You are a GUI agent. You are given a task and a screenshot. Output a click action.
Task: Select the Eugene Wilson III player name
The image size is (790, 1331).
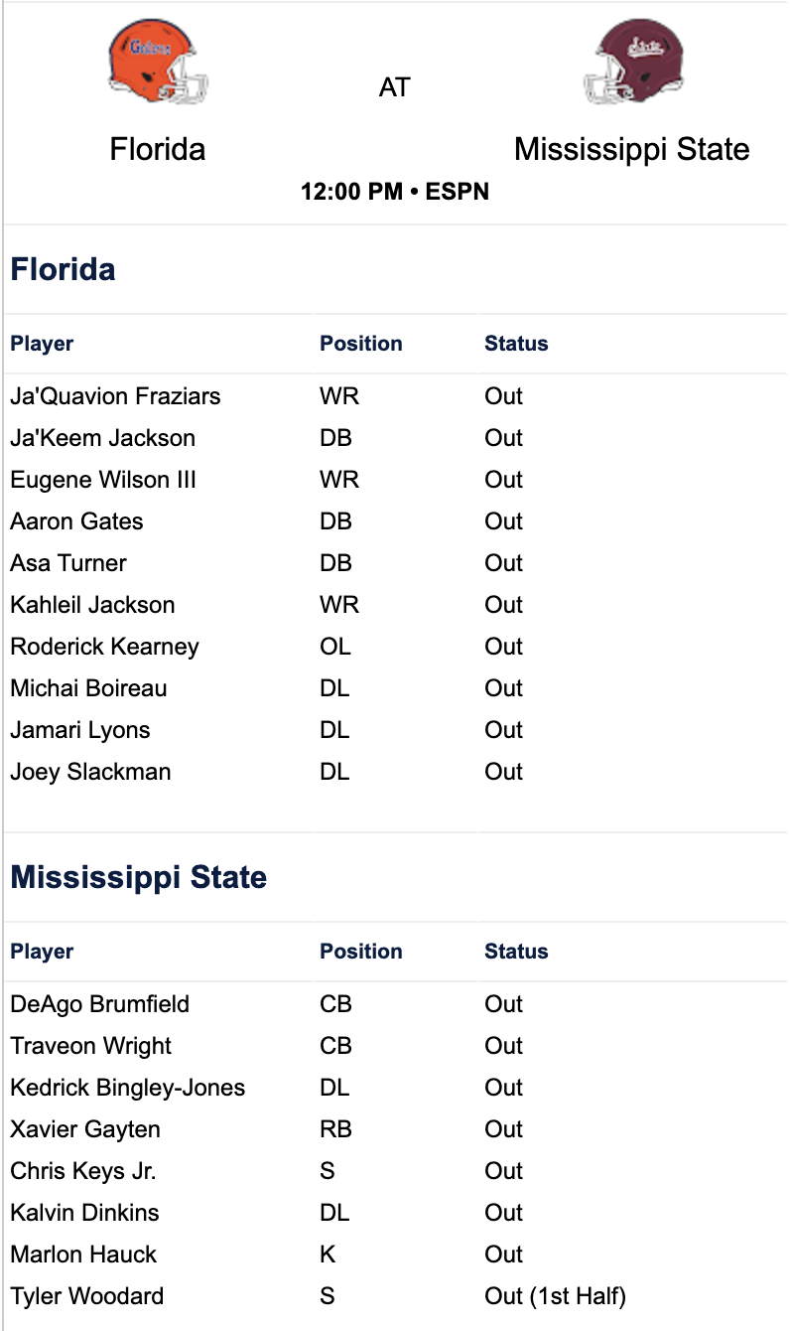[x=103, y=480]
